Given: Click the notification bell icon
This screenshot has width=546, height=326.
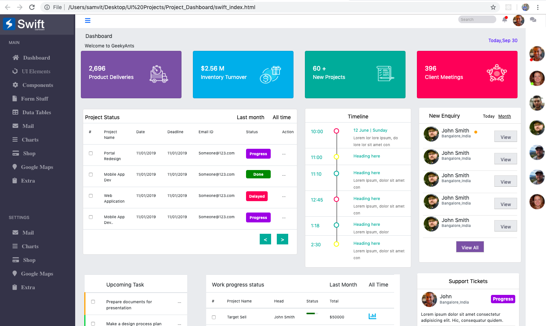Looking at the screenshot, I should click(x=505, y=19).
